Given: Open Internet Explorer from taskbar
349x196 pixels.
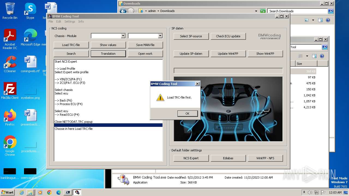Looking at the screenshot, I should 22,192.
